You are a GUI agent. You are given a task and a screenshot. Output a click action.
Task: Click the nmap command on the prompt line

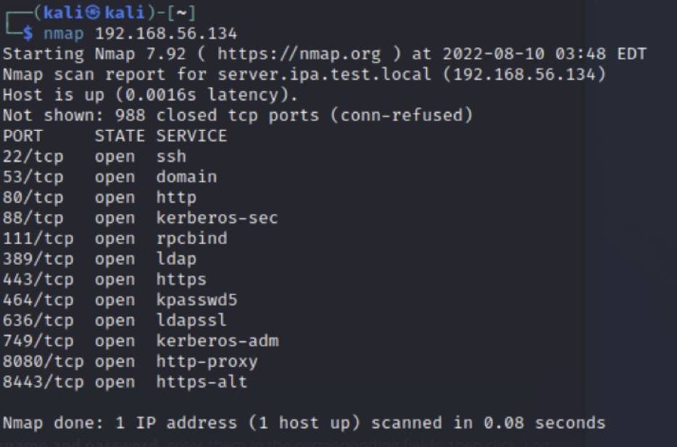[x=74, y=34]
